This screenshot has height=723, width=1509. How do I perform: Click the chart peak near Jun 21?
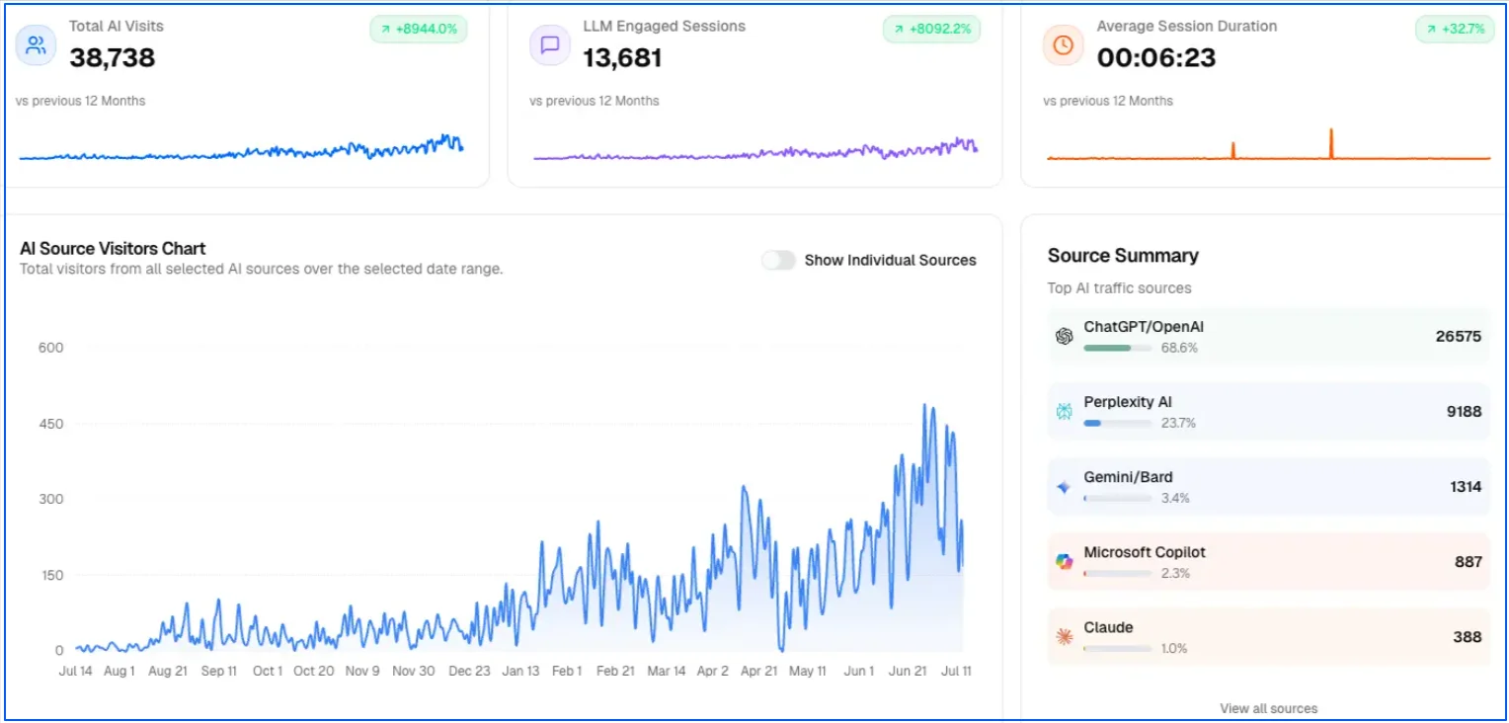(x=925, y=405)
